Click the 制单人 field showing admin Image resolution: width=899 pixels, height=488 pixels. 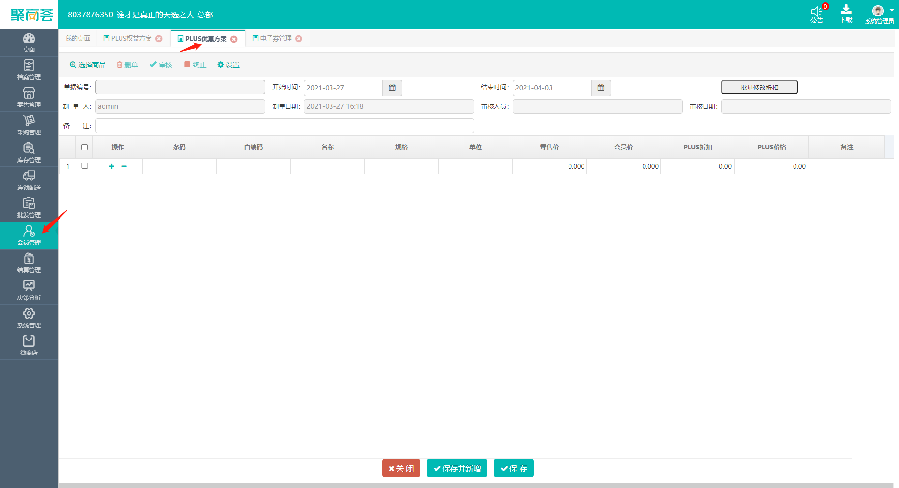180,106
